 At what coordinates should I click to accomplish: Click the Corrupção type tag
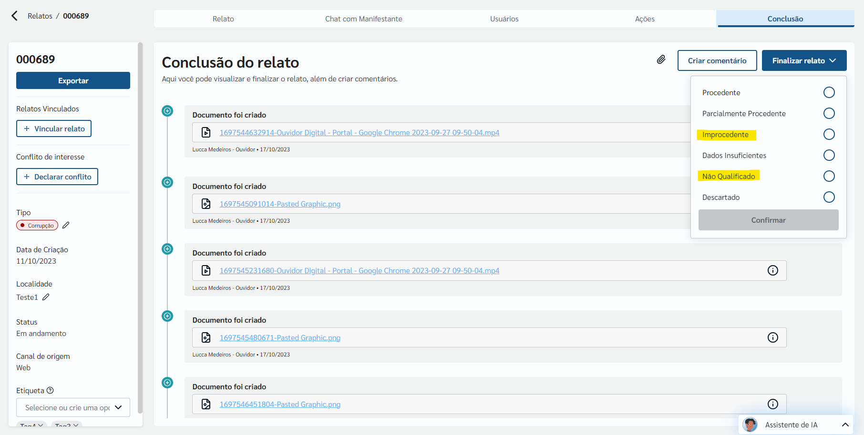37,225
